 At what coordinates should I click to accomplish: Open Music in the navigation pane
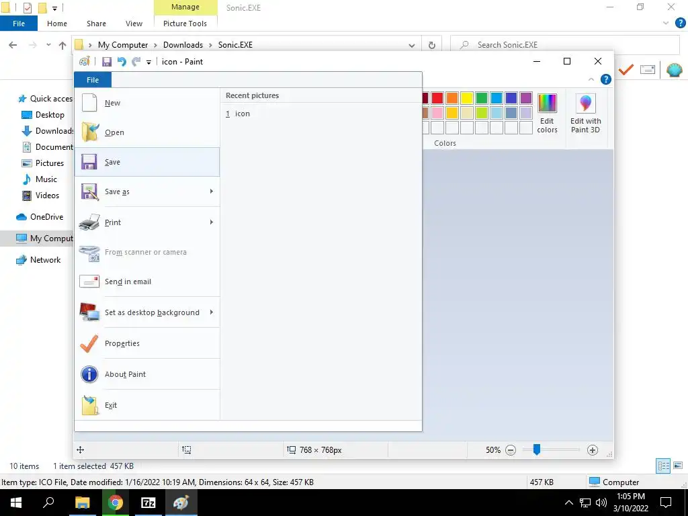(x=46, y=179)
